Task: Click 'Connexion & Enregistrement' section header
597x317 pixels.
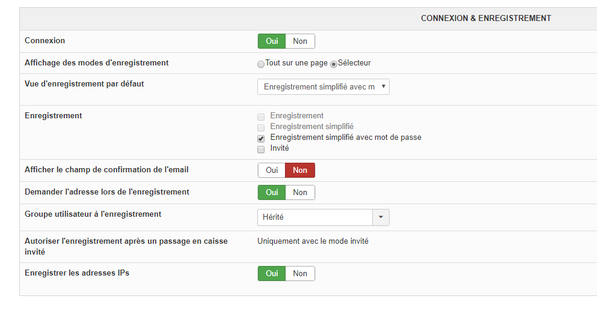Action: coord(486,19)
